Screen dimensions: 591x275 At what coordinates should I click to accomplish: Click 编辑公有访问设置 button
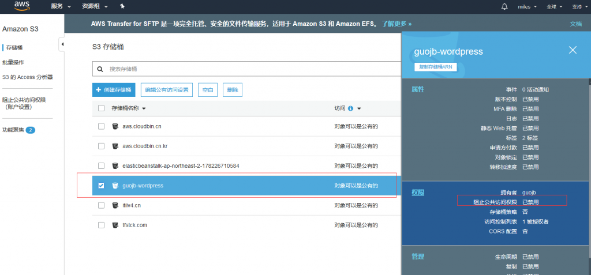tap(167, 90)
